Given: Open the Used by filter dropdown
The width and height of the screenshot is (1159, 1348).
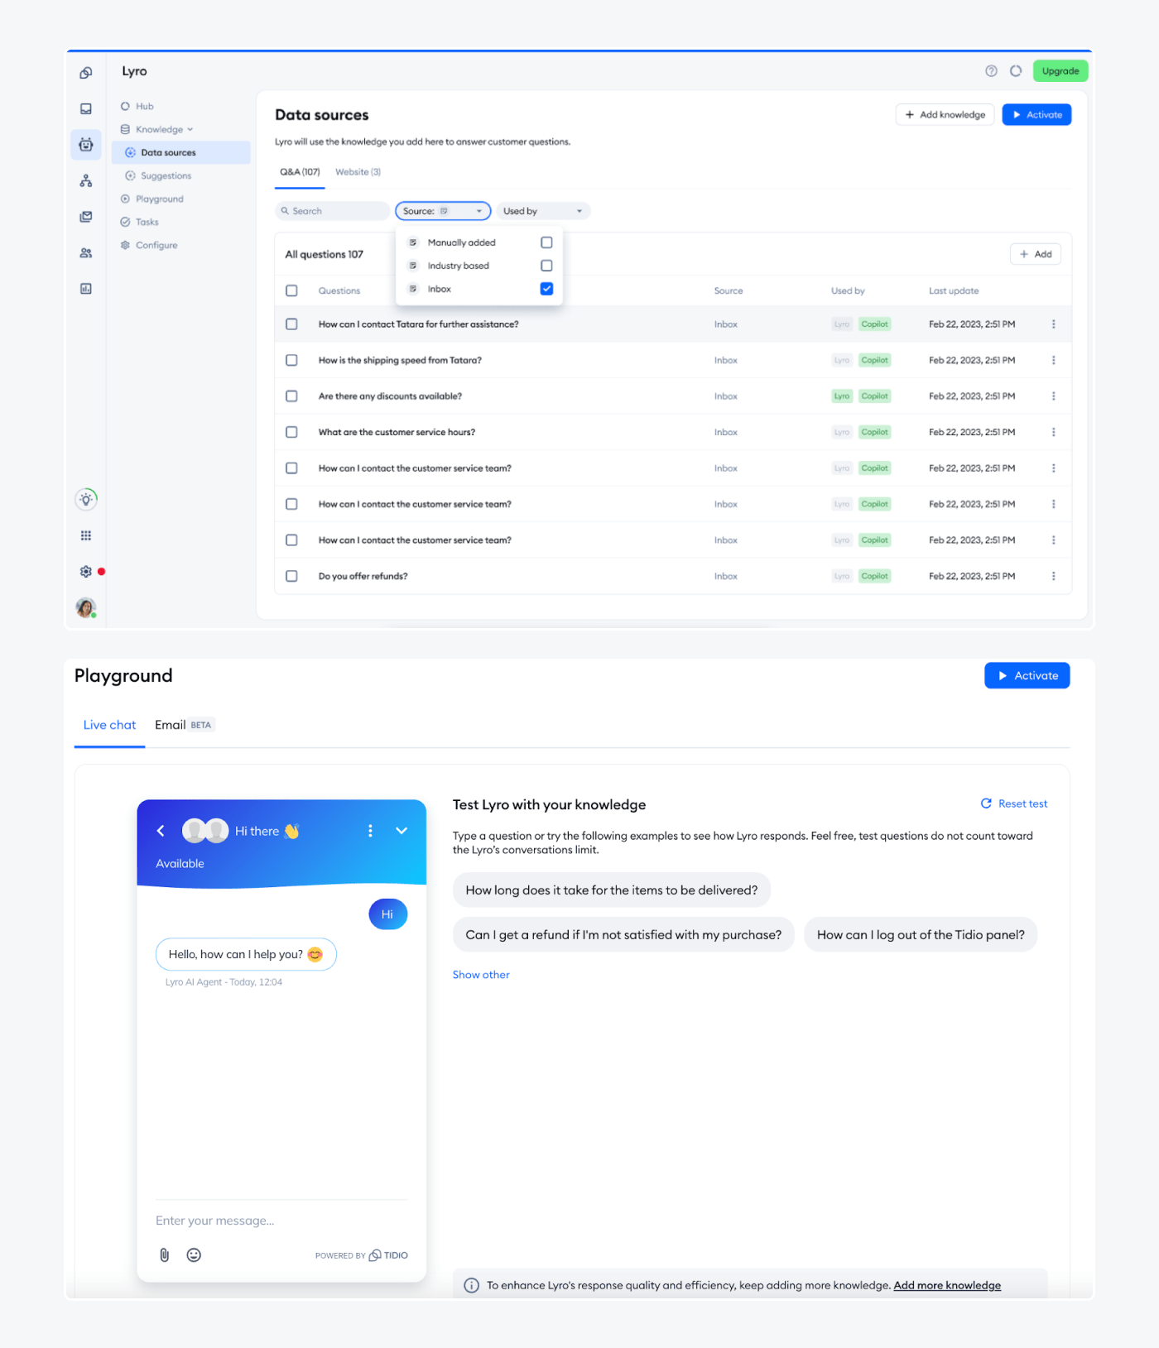Looking at the screenshot, I should tap(543, 211).
